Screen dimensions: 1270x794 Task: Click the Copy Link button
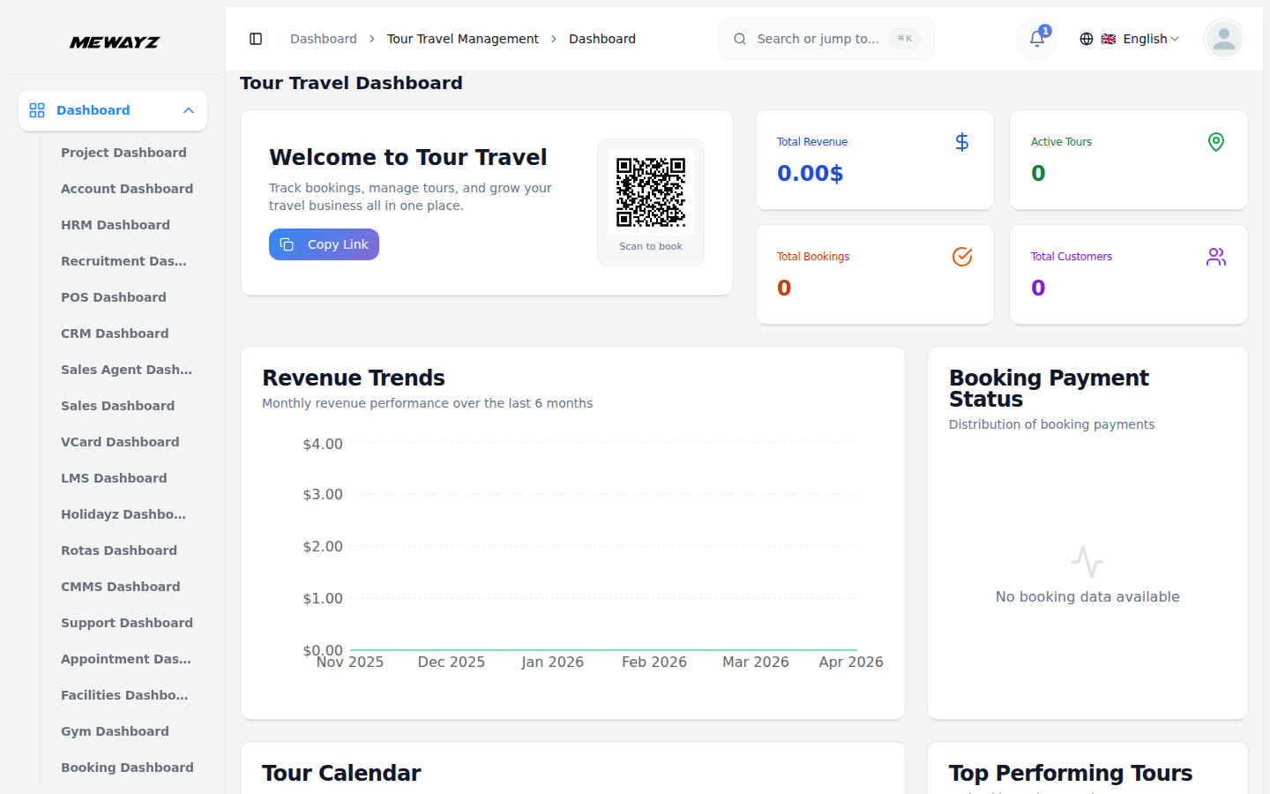pyautogui.click(x=324, y=244)
